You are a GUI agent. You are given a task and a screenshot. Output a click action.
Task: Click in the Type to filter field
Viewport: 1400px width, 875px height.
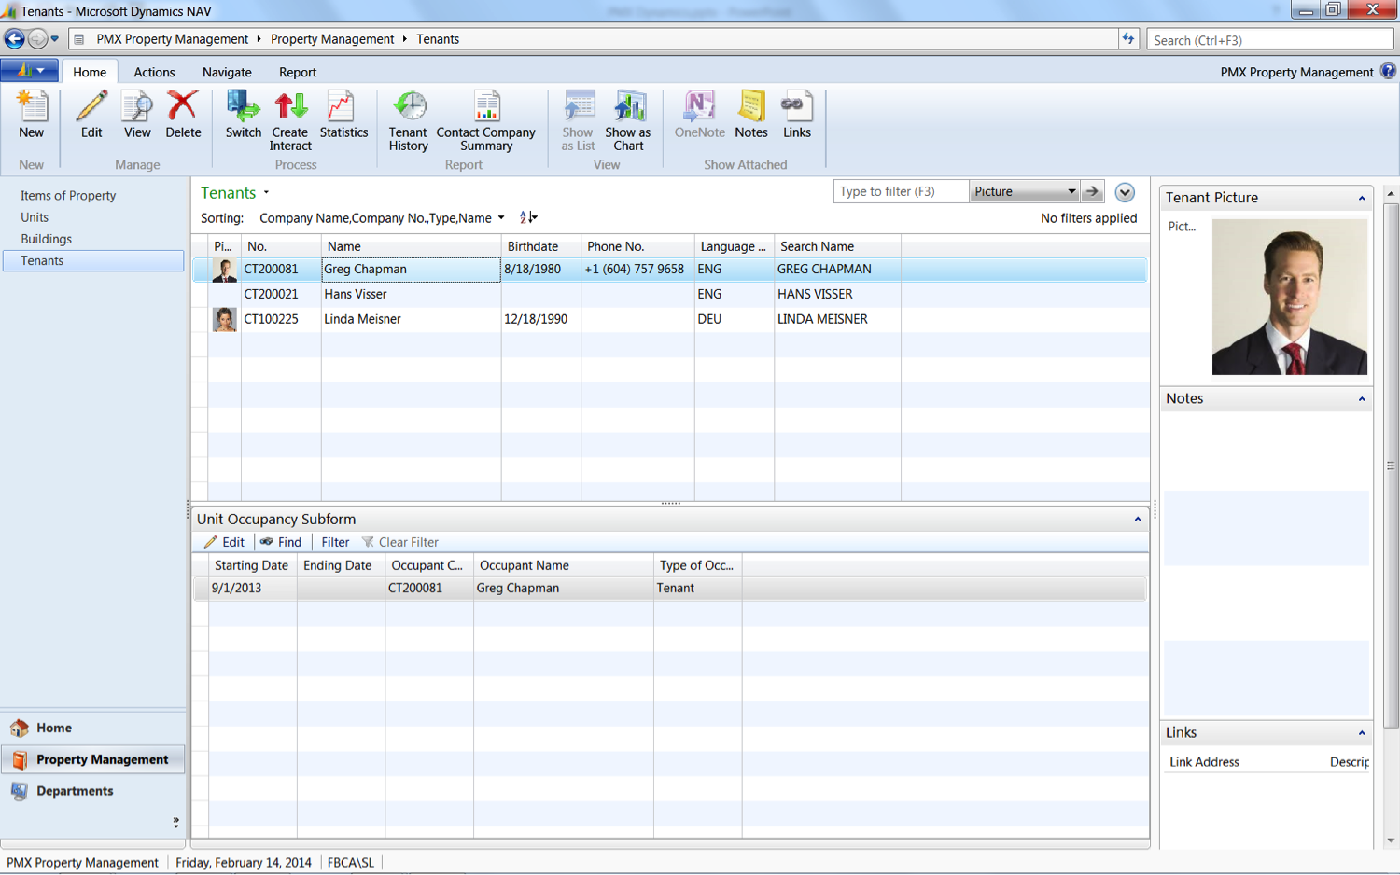point(901,191)
